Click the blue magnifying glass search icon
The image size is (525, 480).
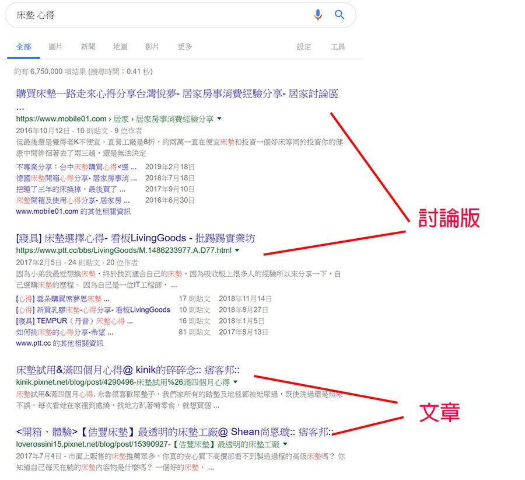click(339, 15)
